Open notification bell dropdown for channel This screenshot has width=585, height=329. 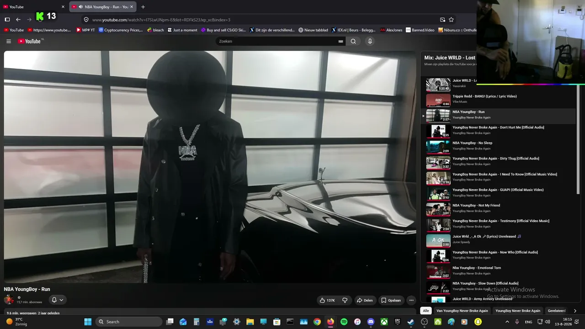[58, 300]
